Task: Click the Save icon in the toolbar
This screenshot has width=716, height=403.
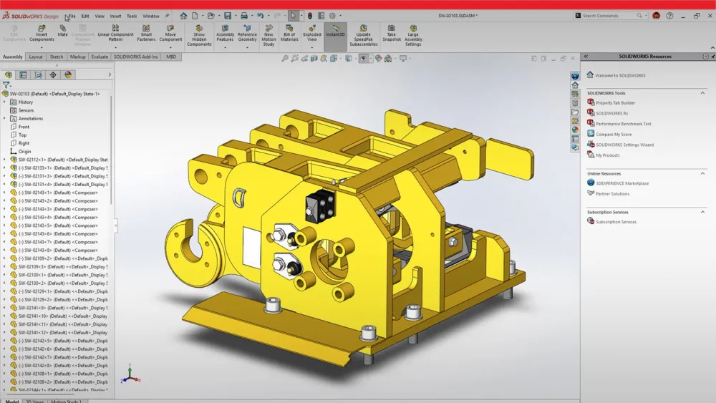Action: pos(227,16)
